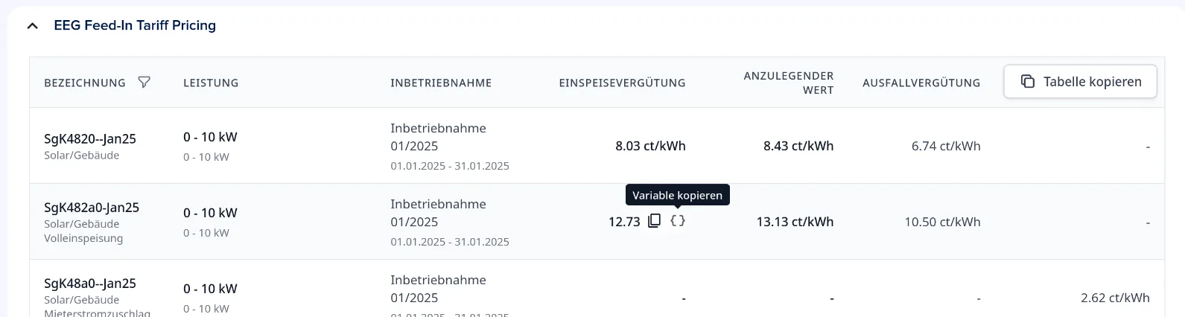Viewport: 1185px width, 317px height.
Task: Click the copy icon in the Tabelle kopieren button
Action: tap(1028, 82)
